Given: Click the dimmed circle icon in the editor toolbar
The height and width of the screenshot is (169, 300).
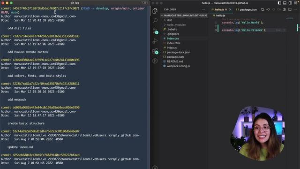Looking at the screenshot, I should [x=274, y=9].
